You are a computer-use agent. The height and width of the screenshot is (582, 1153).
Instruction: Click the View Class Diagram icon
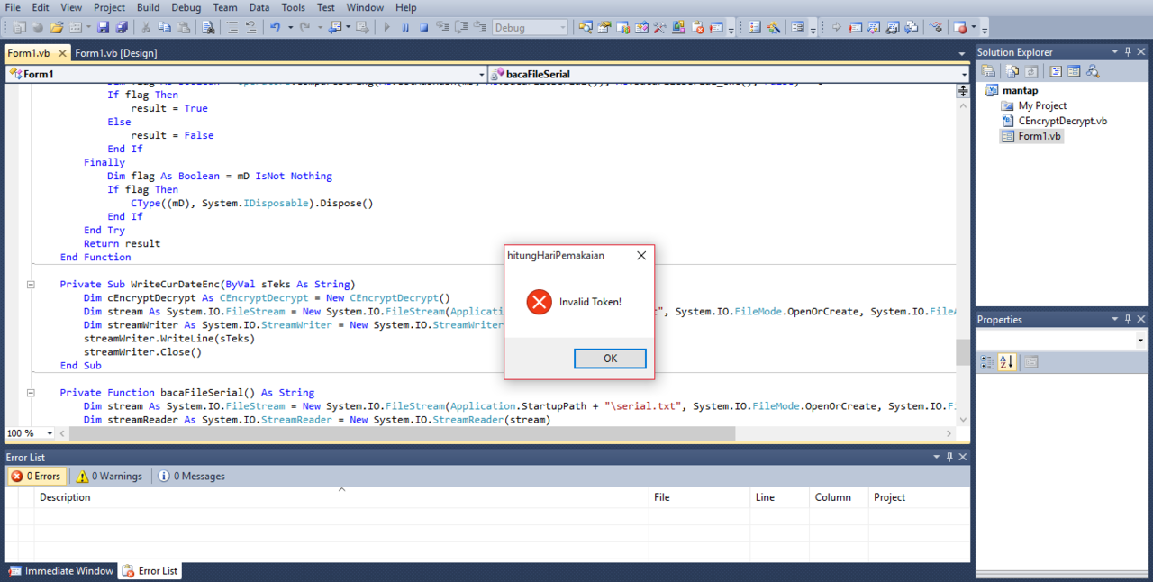[1093, 71]
